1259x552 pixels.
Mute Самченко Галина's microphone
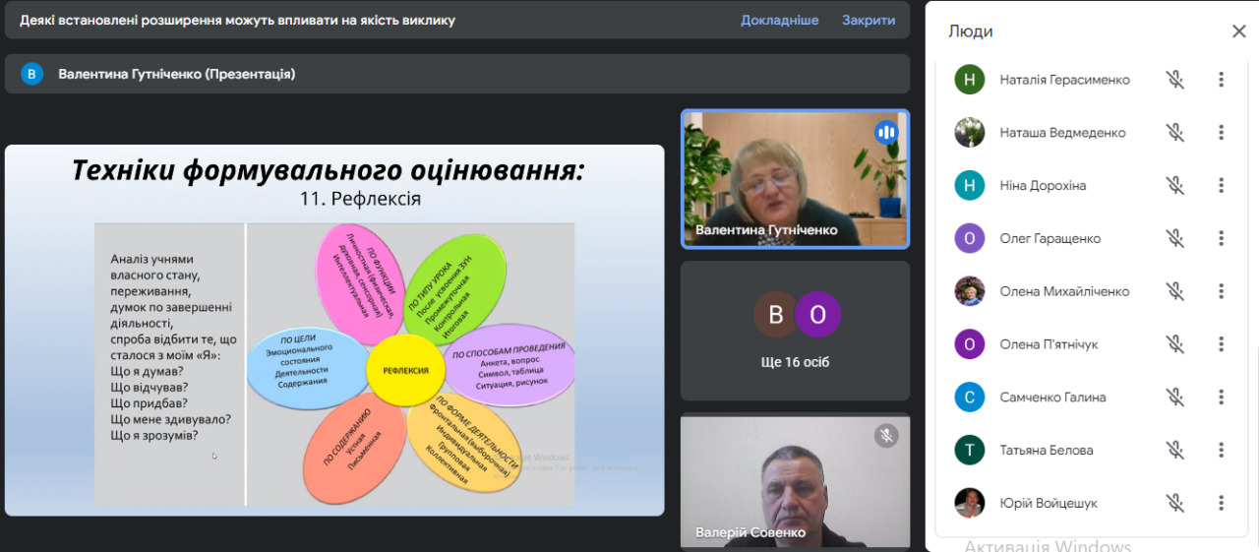click(x=1174, y=398)
